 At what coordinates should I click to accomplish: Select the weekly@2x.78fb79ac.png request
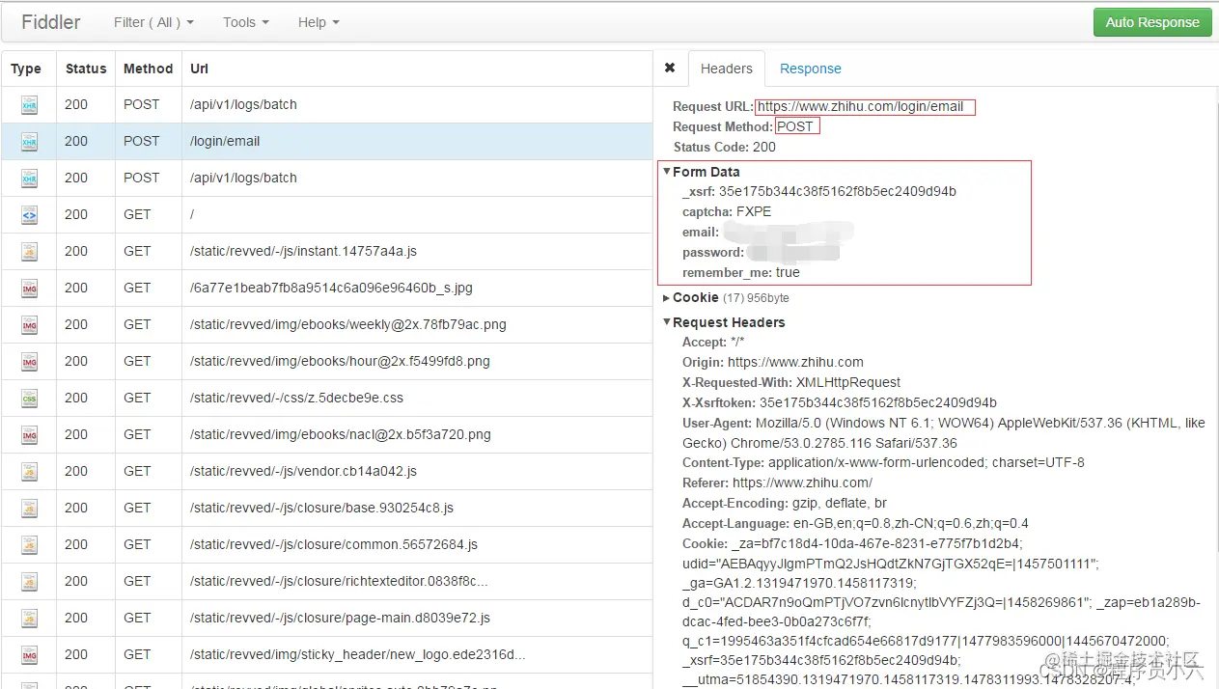tap(327, 325)
